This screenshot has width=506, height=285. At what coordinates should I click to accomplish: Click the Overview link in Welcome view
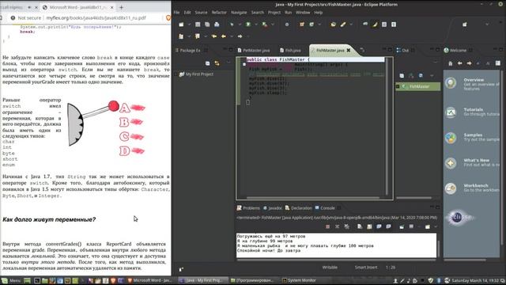(x=474, y=80)
